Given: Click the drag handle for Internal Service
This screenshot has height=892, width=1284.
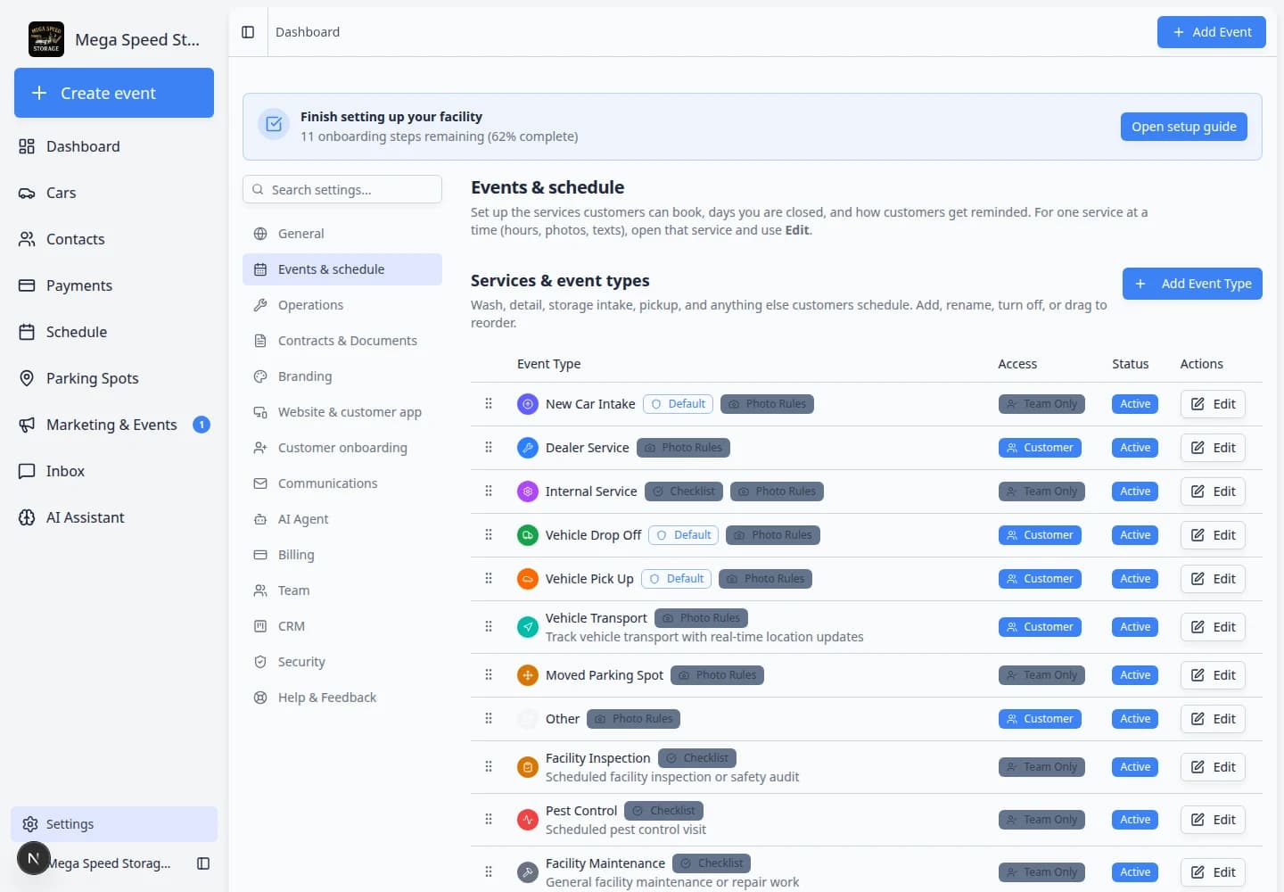Looking at the screenshot, I should [489, 491].
